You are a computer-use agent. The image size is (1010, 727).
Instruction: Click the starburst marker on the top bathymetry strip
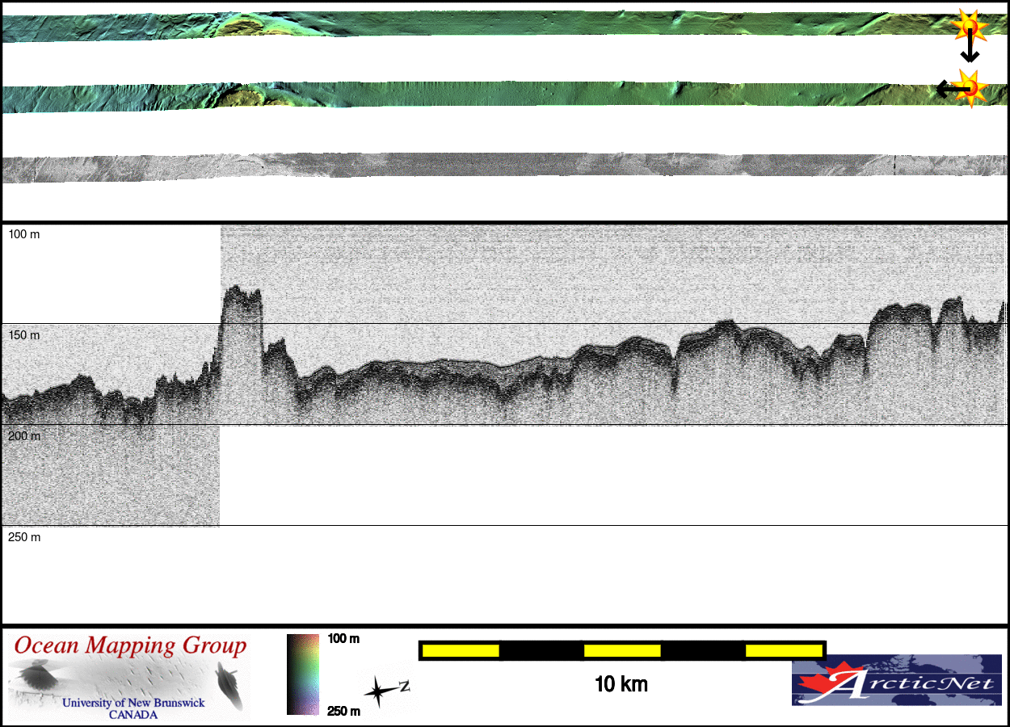pos(970,28)
